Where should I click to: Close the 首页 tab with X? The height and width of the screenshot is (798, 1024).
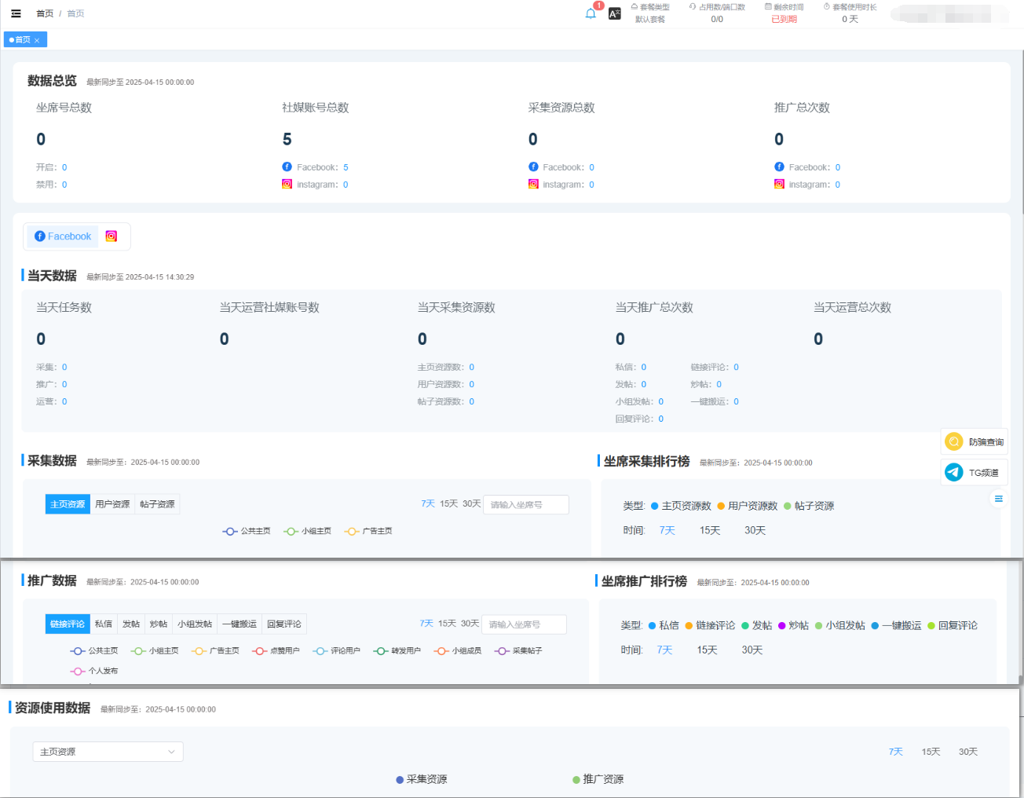tap(37, 40)
